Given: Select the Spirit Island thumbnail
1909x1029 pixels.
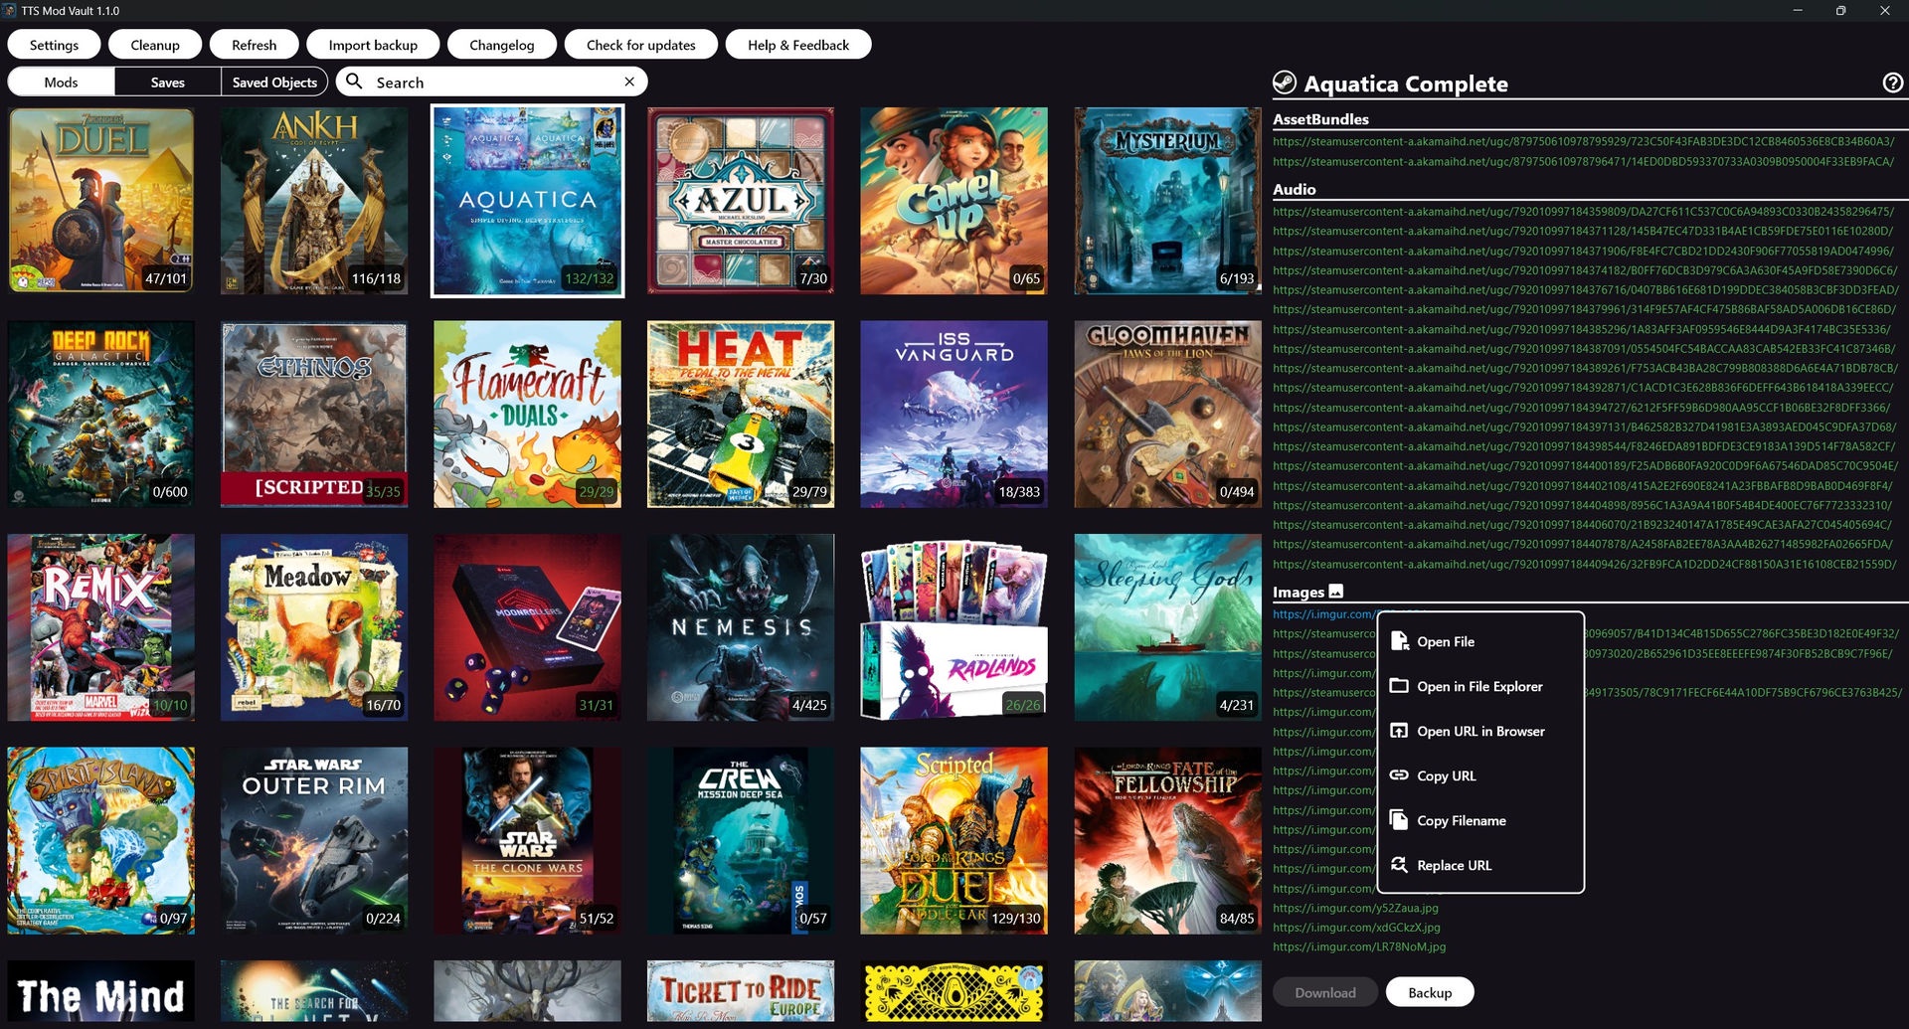Looking at the screenshot, I should (x=101, y=840).
